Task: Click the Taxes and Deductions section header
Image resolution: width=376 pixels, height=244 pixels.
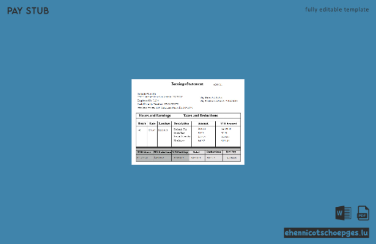Action: 201,115
